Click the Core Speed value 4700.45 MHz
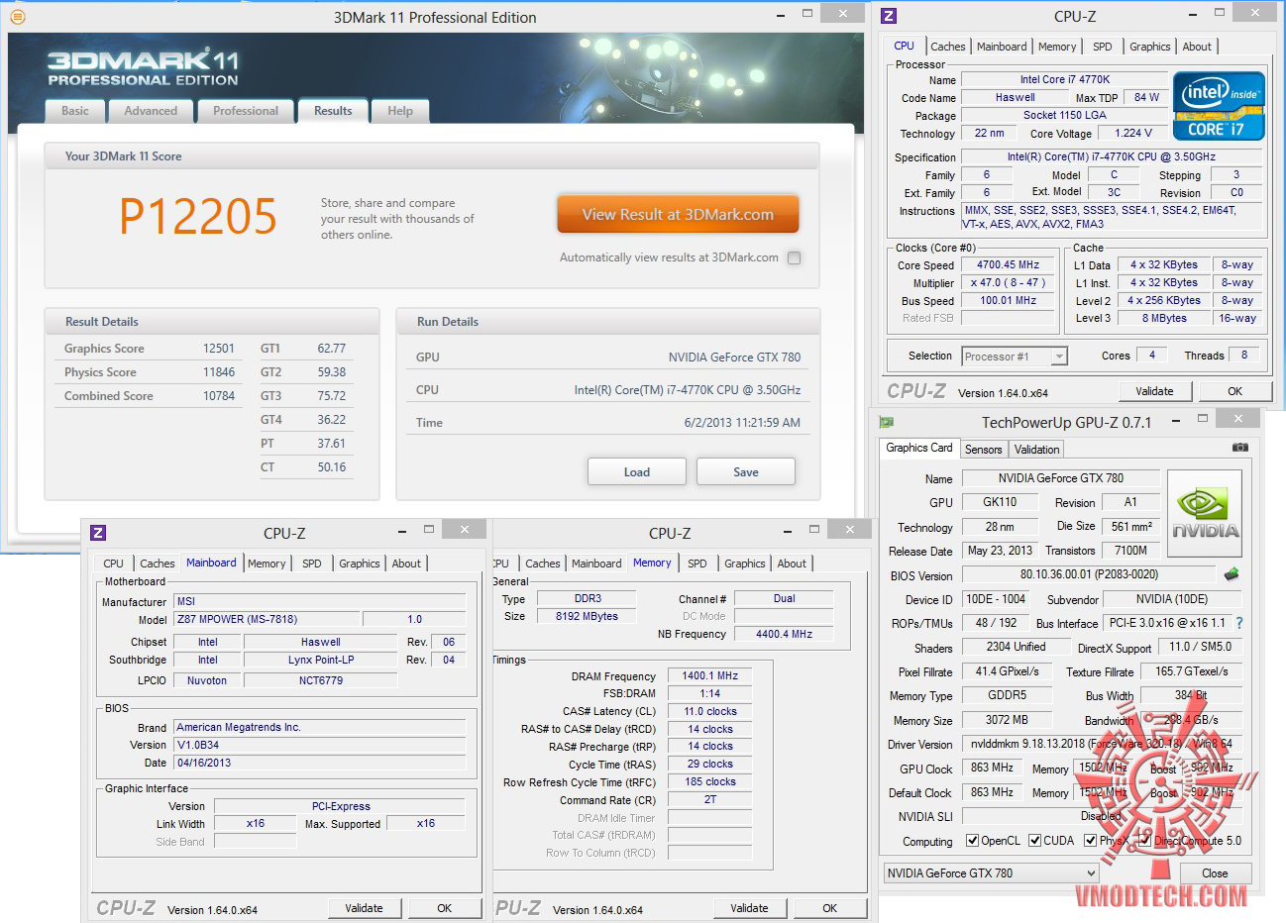The width and height of the screenshot is (1286, 923). (x=1009, y=265)
